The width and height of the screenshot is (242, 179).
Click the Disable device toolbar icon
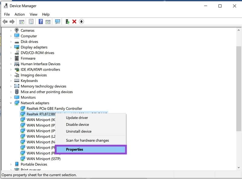(x=80, y=22)
